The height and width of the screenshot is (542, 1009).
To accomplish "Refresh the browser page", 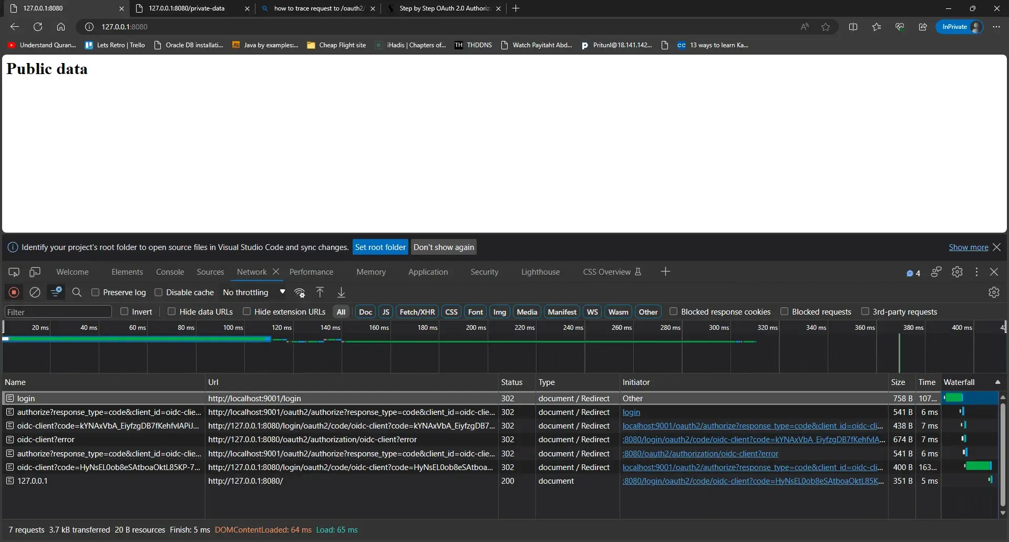I will (38, 27).
